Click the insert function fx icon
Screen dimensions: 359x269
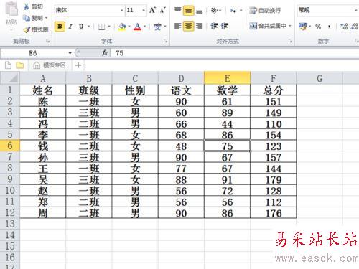(x=105, y=52)
